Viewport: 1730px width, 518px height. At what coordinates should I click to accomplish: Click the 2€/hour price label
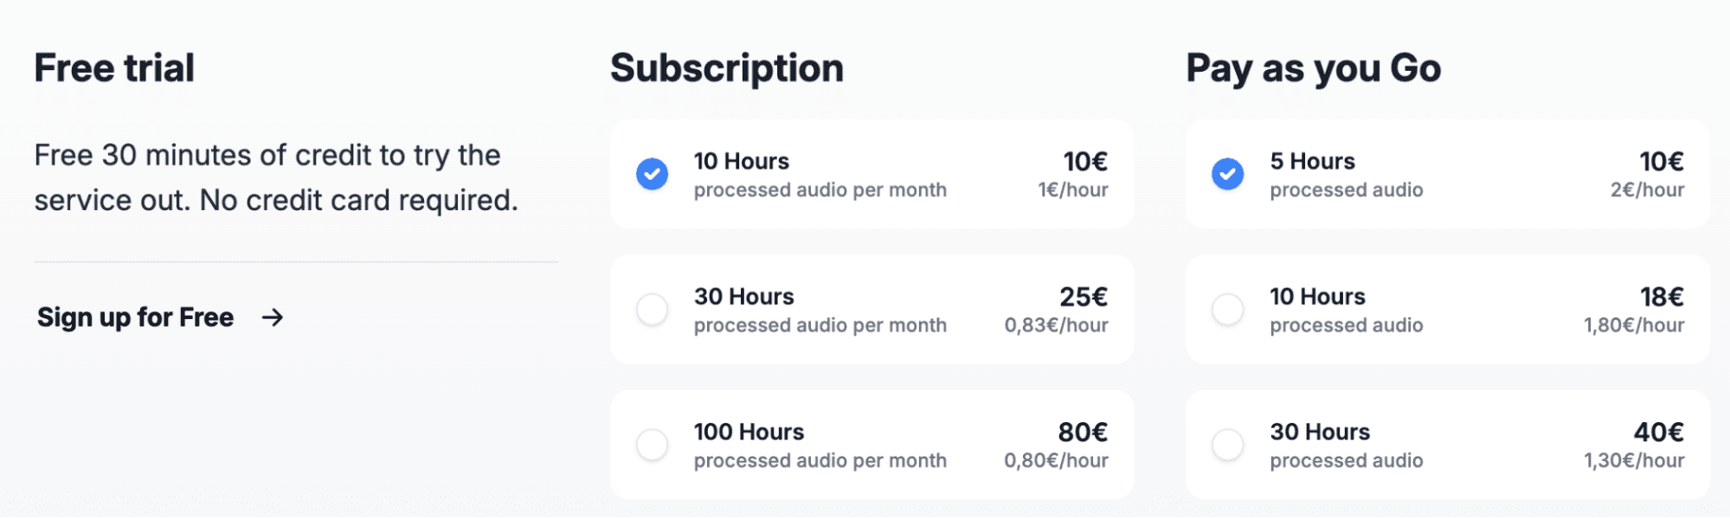1647,190
